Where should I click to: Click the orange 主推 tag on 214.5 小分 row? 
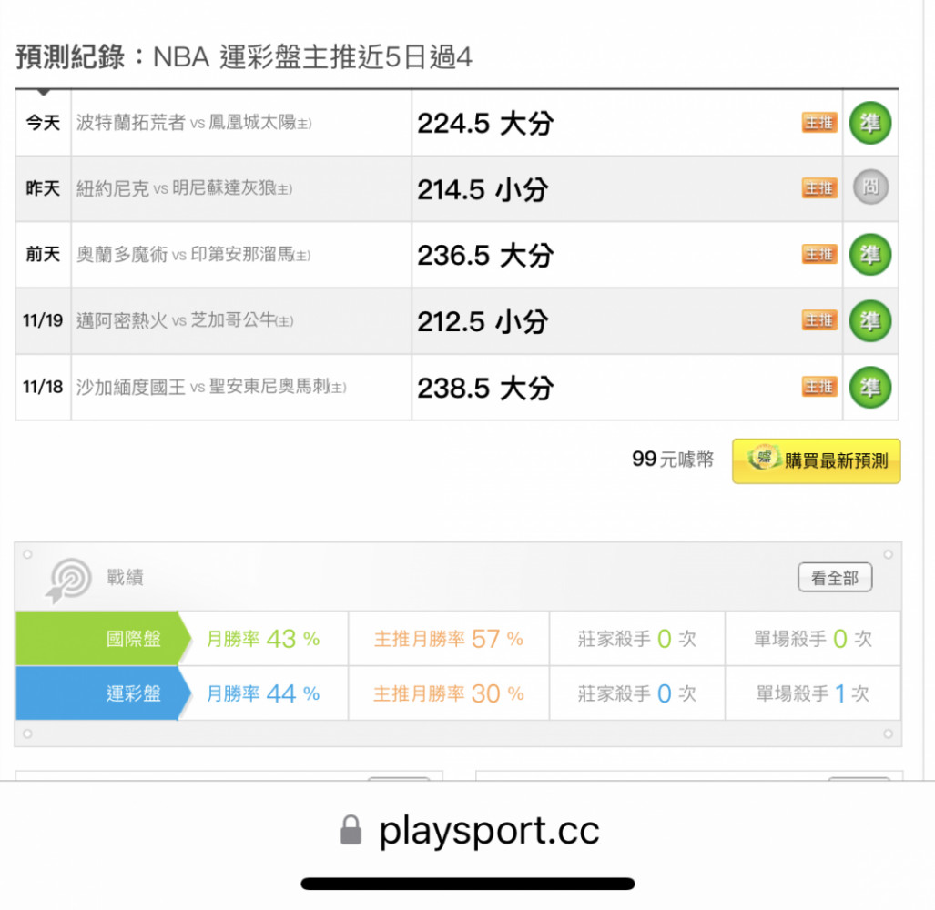819,188
